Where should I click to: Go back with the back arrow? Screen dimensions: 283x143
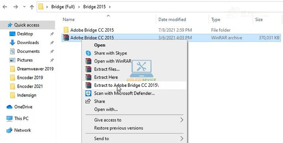click(5, 7)
